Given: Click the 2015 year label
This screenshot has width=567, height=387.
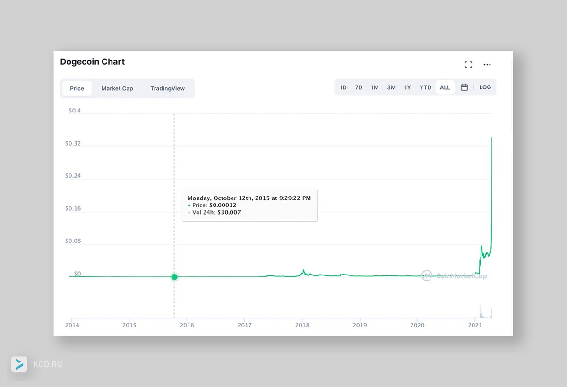Looking at the screenshot, I should [x=129, y=325].
